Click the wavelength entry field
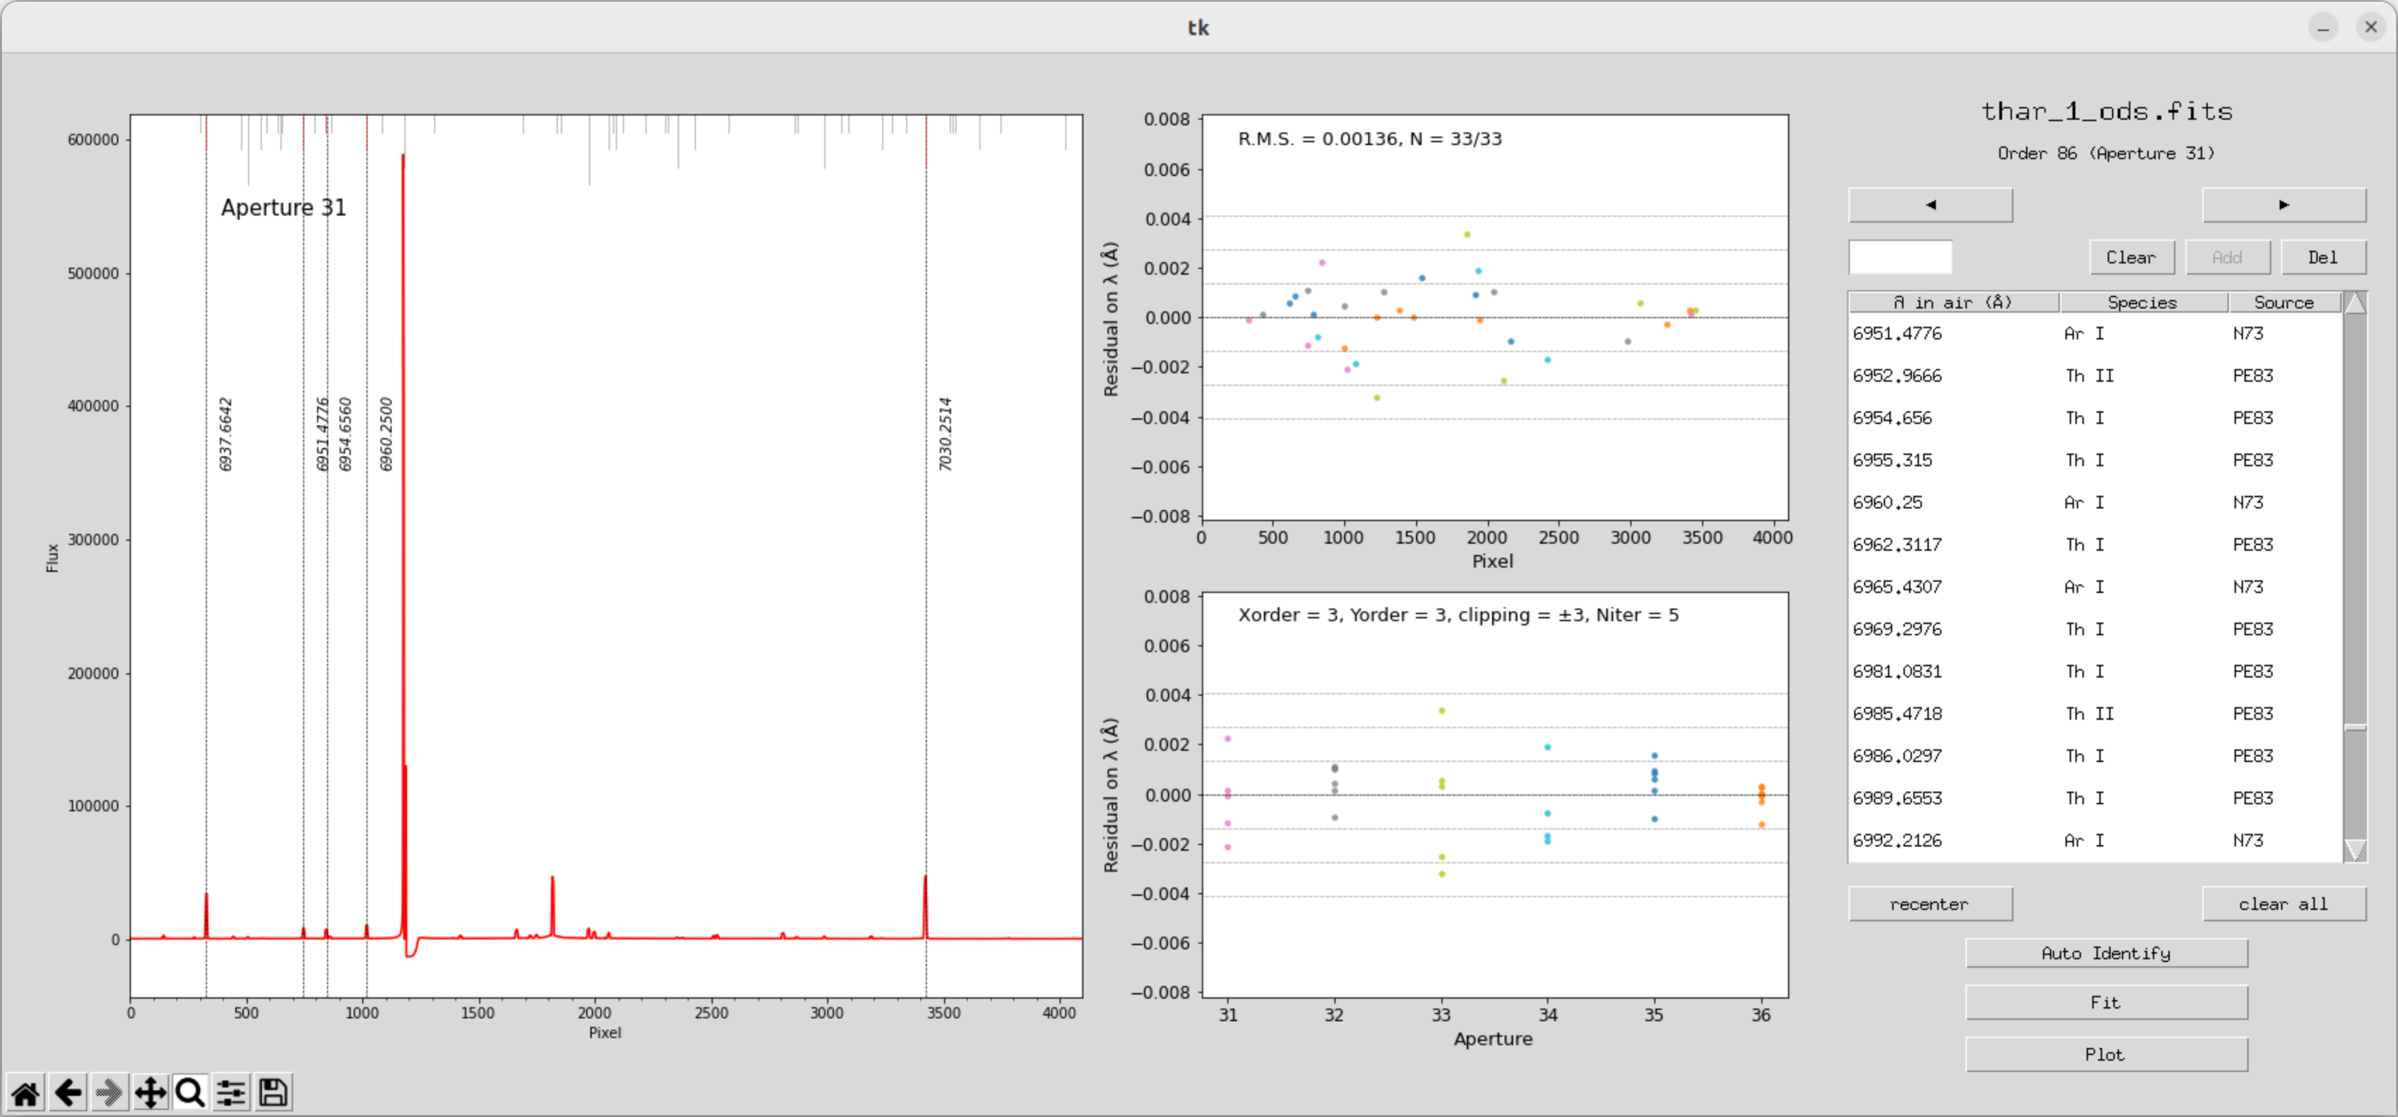 (x=1899, y=258)
